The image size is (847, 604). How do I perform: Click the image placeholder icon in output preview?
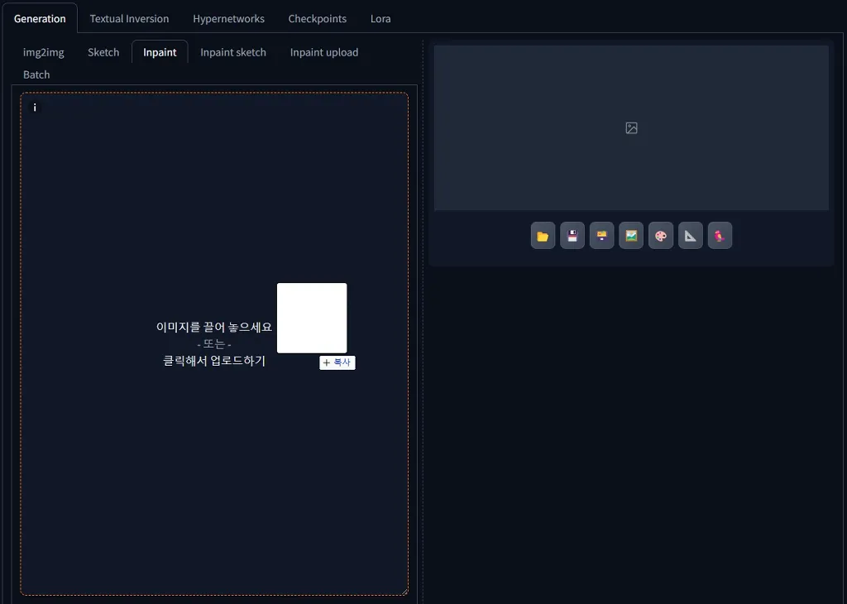click(x=631, y=128)
